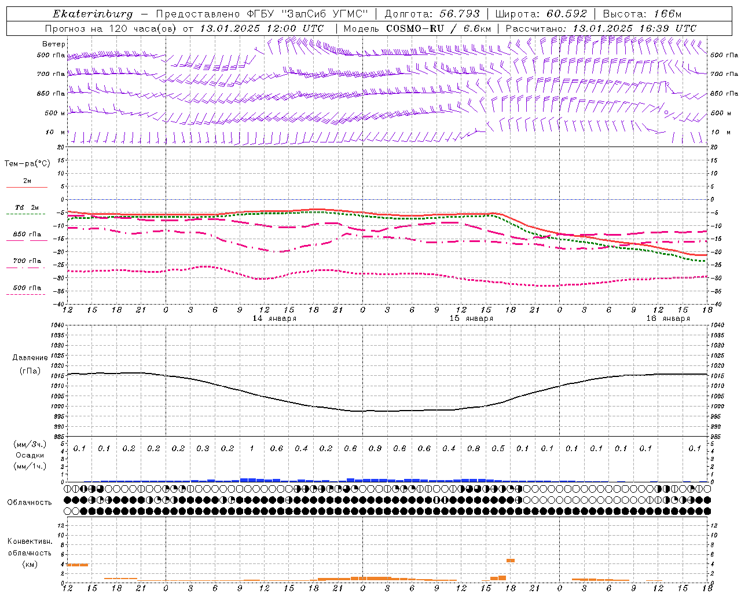
Task: Click the Конвективн. label of convective panel
Action: (30, 541)
